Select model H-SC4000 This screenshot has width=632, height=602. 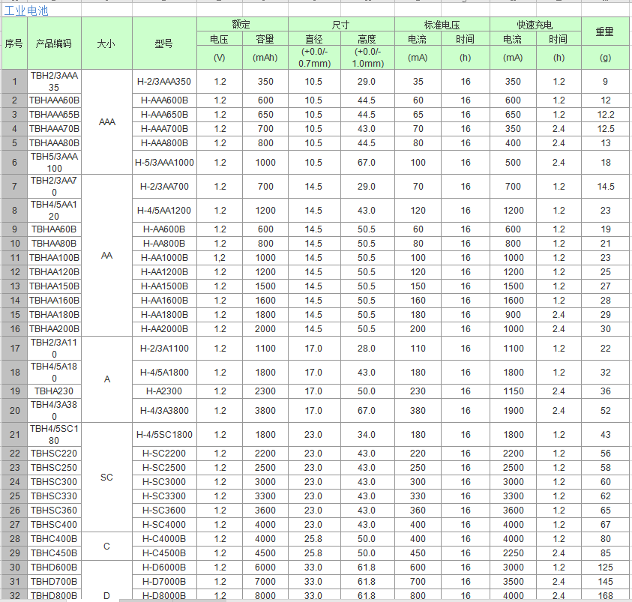click(x=164, y=525)
